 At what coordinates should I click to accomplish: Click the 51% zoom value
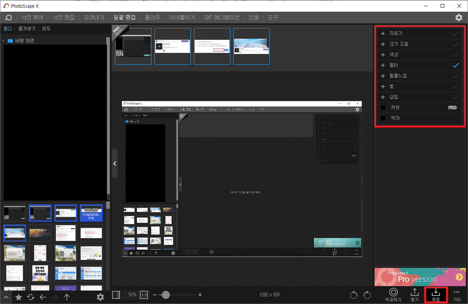[x=132, y=295]
